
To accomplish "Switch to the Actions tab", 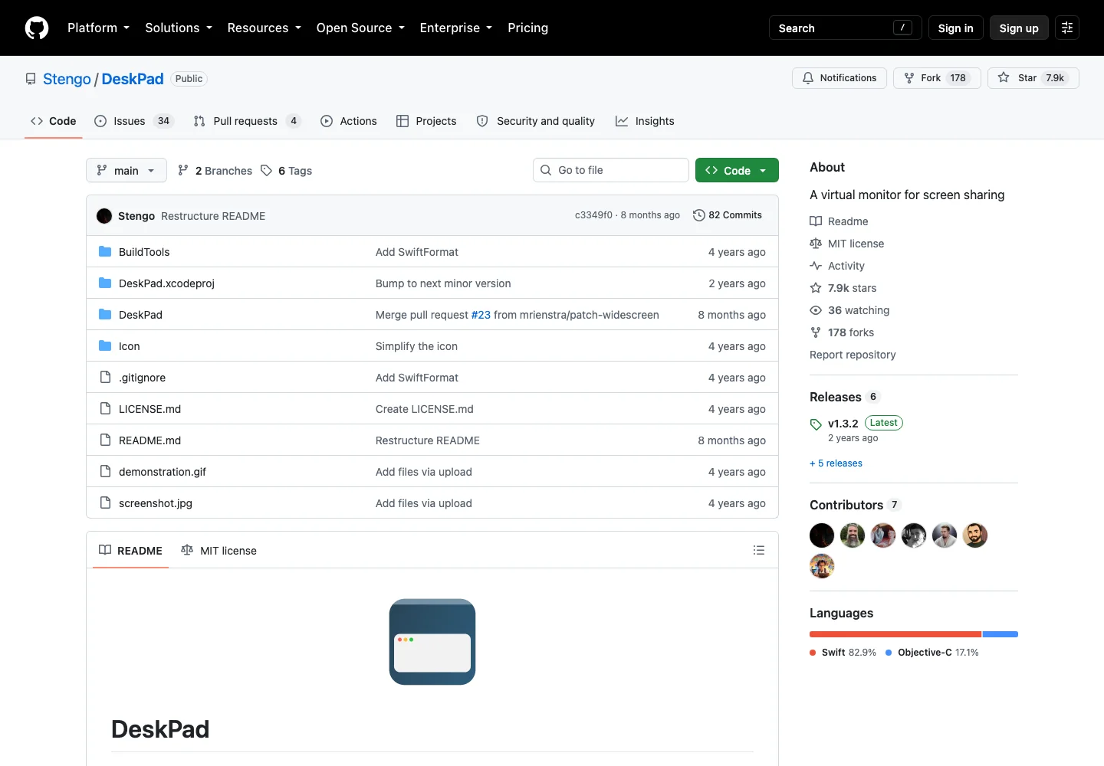I will (349, 121).
